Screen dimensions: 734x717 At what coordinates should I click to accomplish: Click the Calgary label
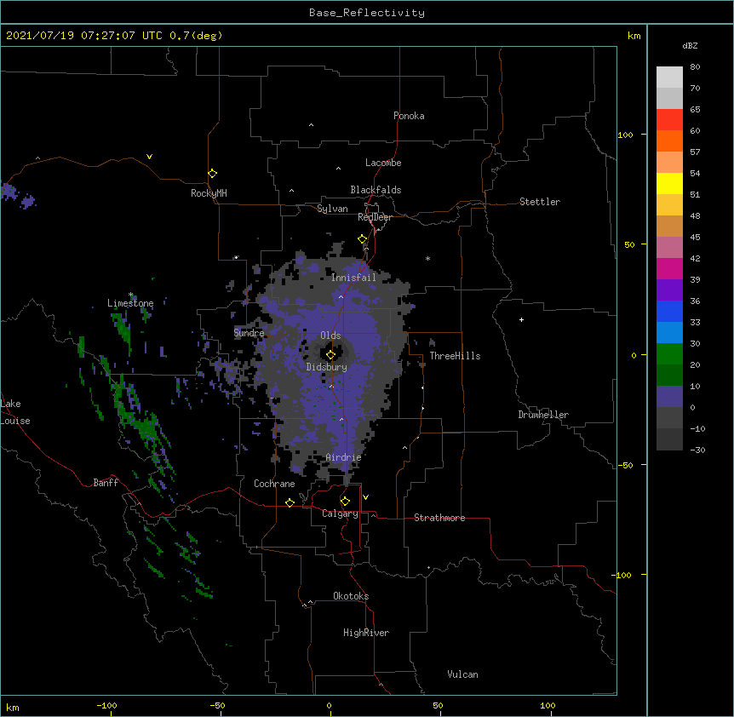[x=340, y=513]
